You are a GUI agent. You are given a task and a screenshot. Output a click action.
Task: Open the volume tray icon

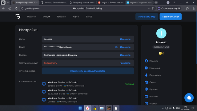click(x=170, y=108)
